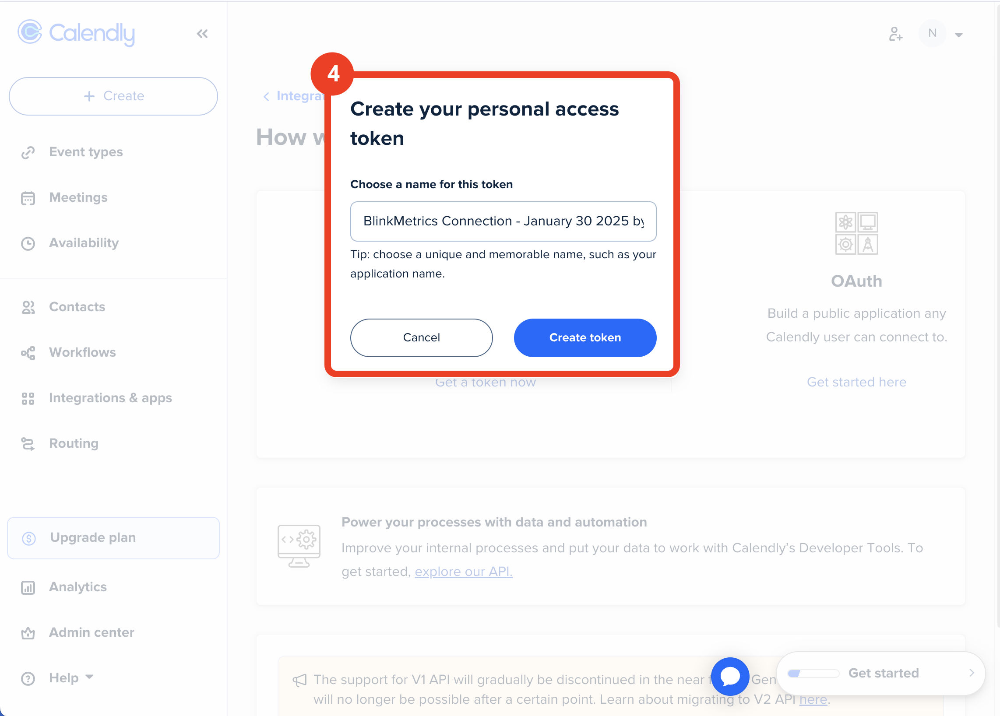
Task: Collapse the sidebar with double-chevron icon
Action: tap(202, 34)
